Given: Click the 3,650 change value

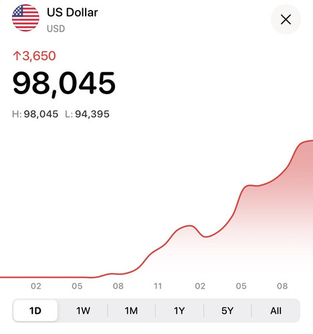Looking at the screenshot, I should (x=39, y=55).
